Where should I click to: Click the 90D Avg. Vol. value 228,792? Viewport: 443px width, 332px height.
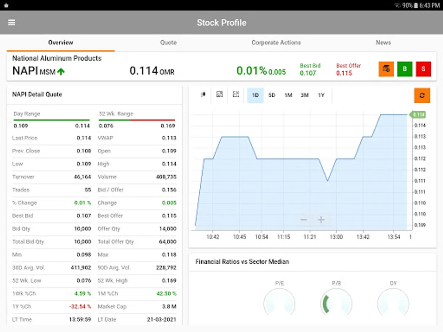[x=166, y=268]
